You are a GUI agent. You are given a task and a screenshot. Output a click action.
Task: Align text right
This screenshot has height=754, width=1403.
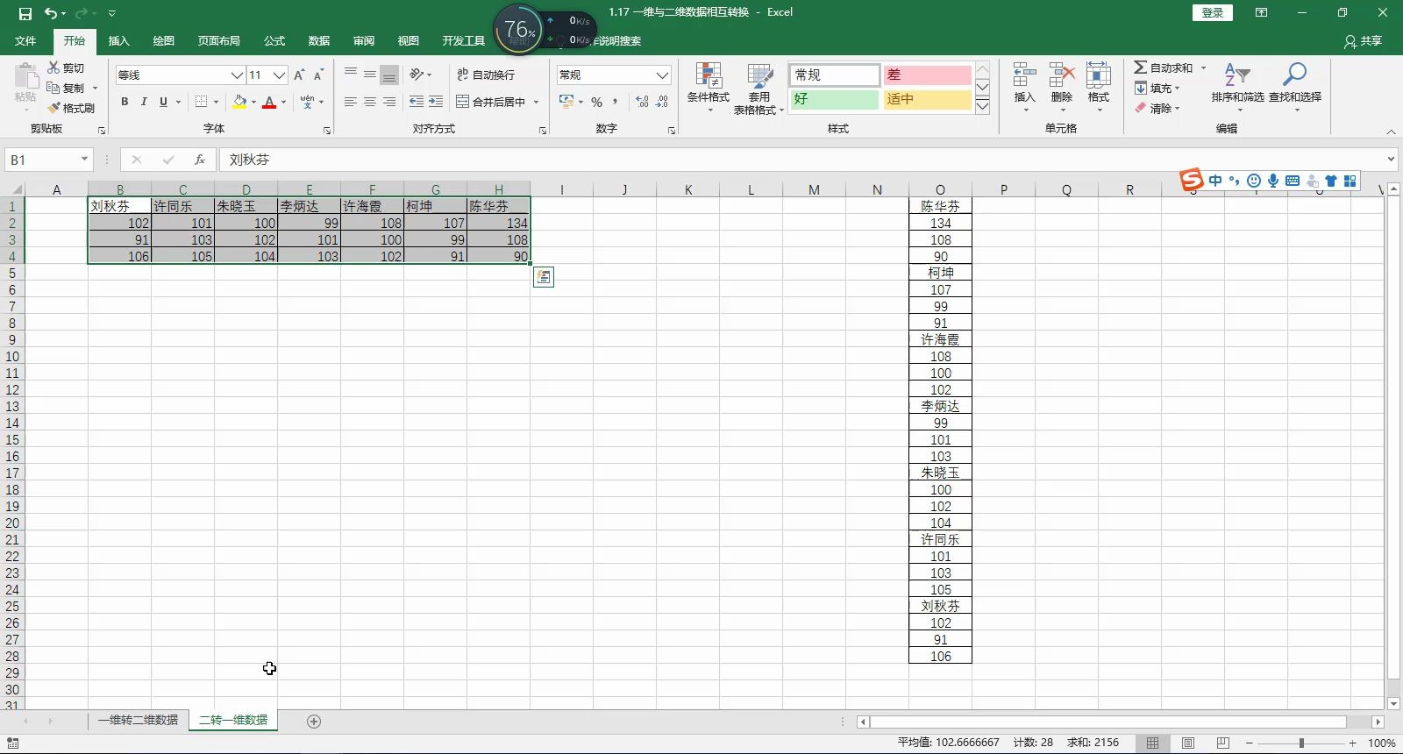(x=389, y=102)
